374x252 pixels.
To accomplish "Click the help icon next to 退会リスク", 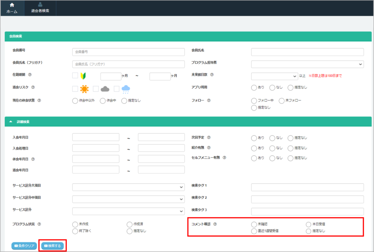I will coord(33,88).
